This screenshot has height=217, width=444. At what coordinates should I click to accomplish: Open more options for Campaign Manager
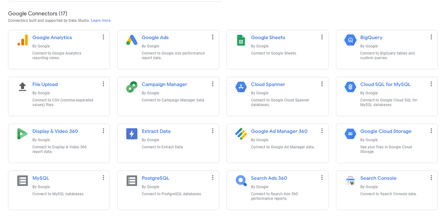pos(213,84)
